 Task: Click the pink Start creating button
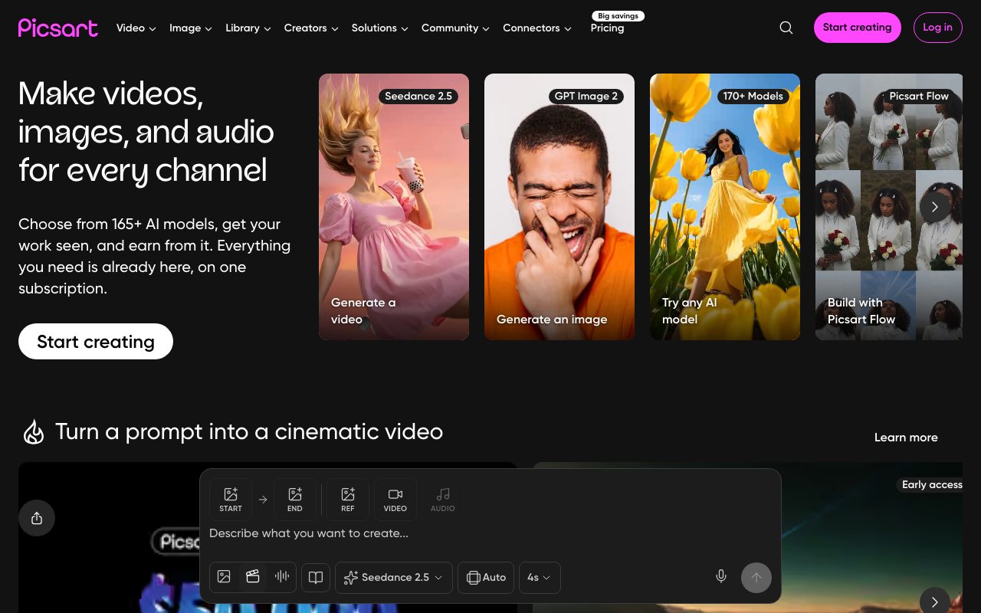tap(858, 28)
